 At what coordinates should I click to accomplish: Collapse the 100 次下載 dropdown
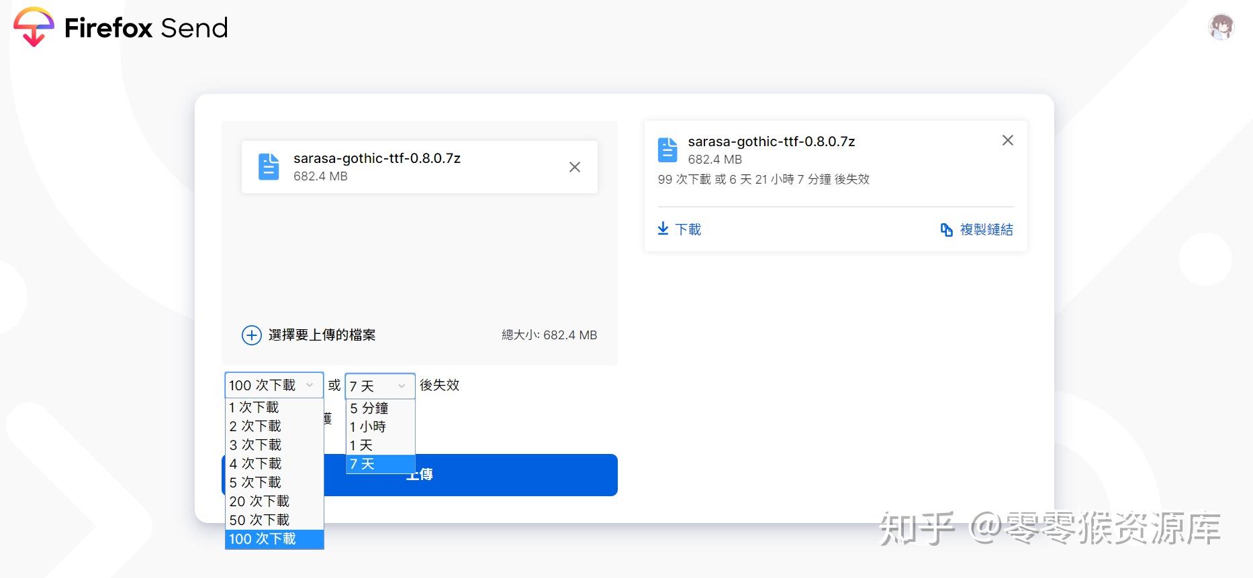pyautogui.click(x=274, y=386)
